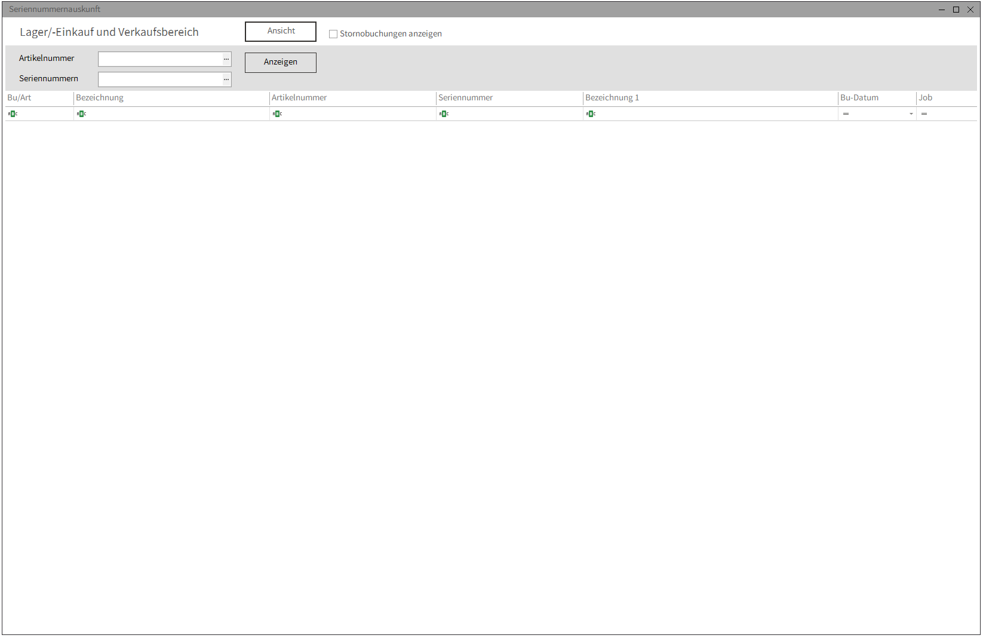Open filter operator icon in Artikelnummer filter cell
The width and height of the screenshot is (983, 638).
[278, 114]
